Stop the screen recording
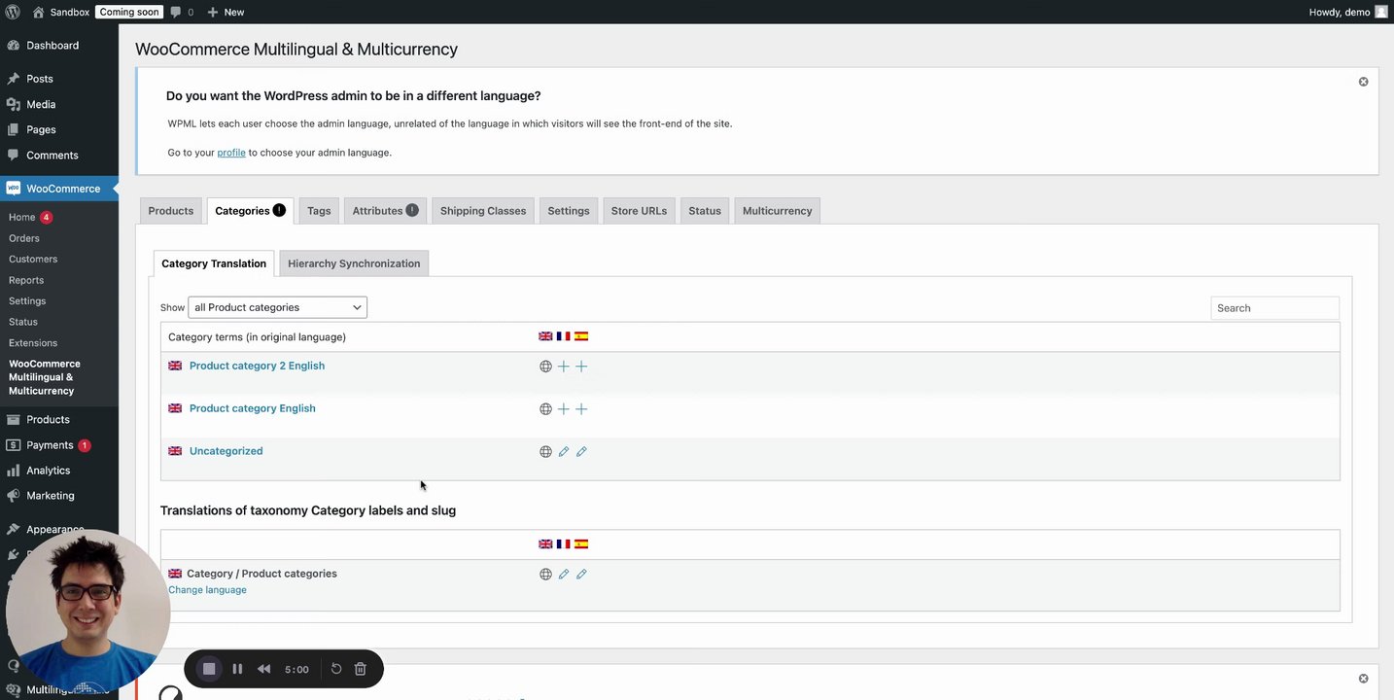Image resolution: width=1394 pixels, height=700 pixels. (x=209, y=669)
